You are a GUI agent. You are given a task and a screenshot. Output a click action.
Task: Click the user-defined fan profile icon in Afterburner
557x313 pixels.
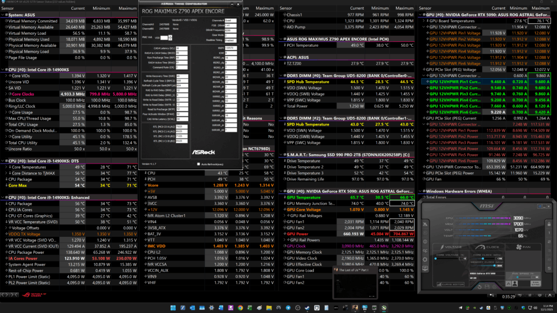(x=515, y=284)
